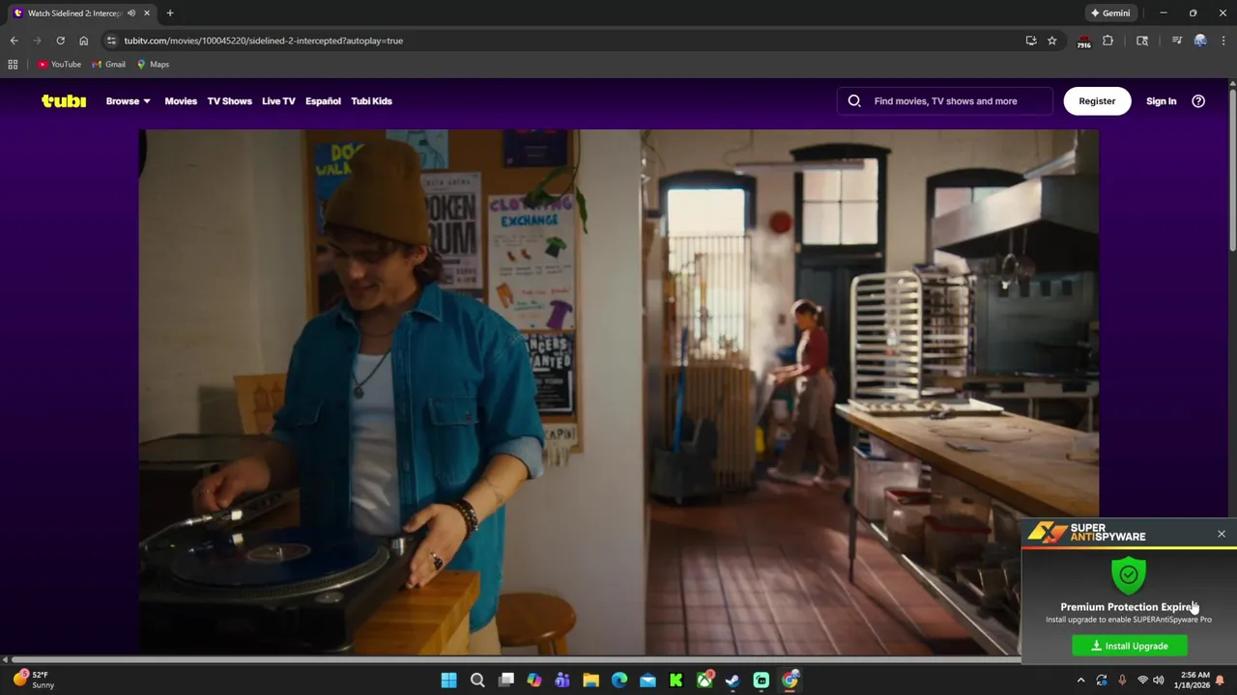Viewport: 1237px width, 695px height.
Task: Close the SUPERAntiSpyware popup
Action: tap(1222, 534)
